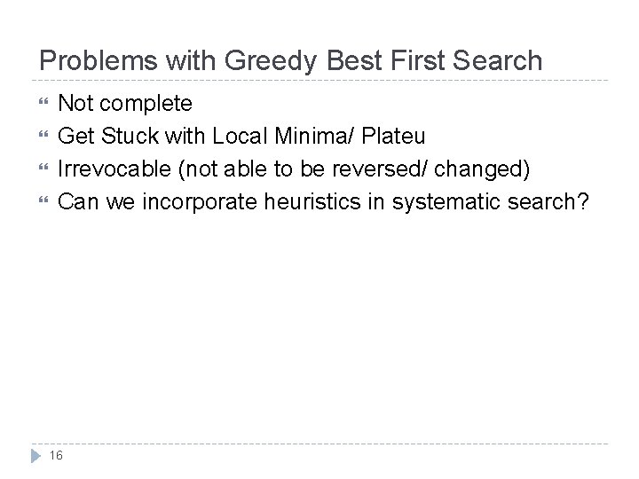The image size is (639, 479).
Task: Click the bullet mark before "Not complete"
Action: pyautogui.click(x=43, y=101)
